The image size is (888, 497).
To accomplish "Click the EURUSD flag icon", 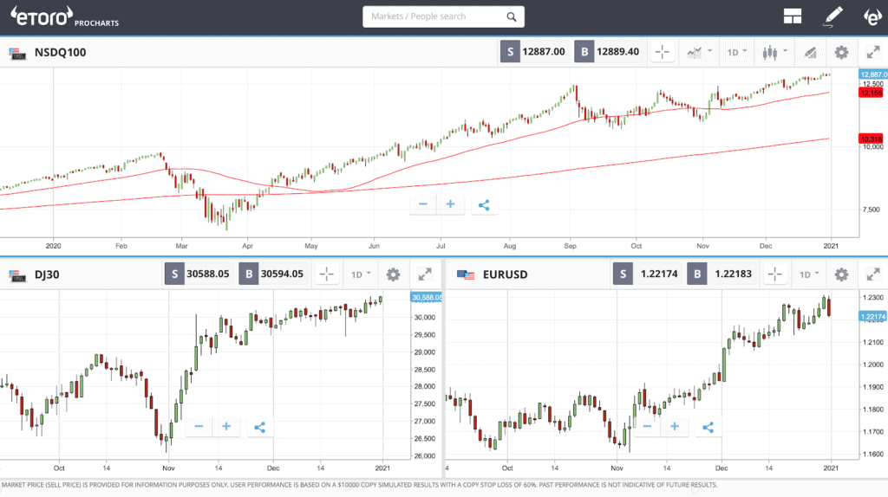I will point(466,275).
